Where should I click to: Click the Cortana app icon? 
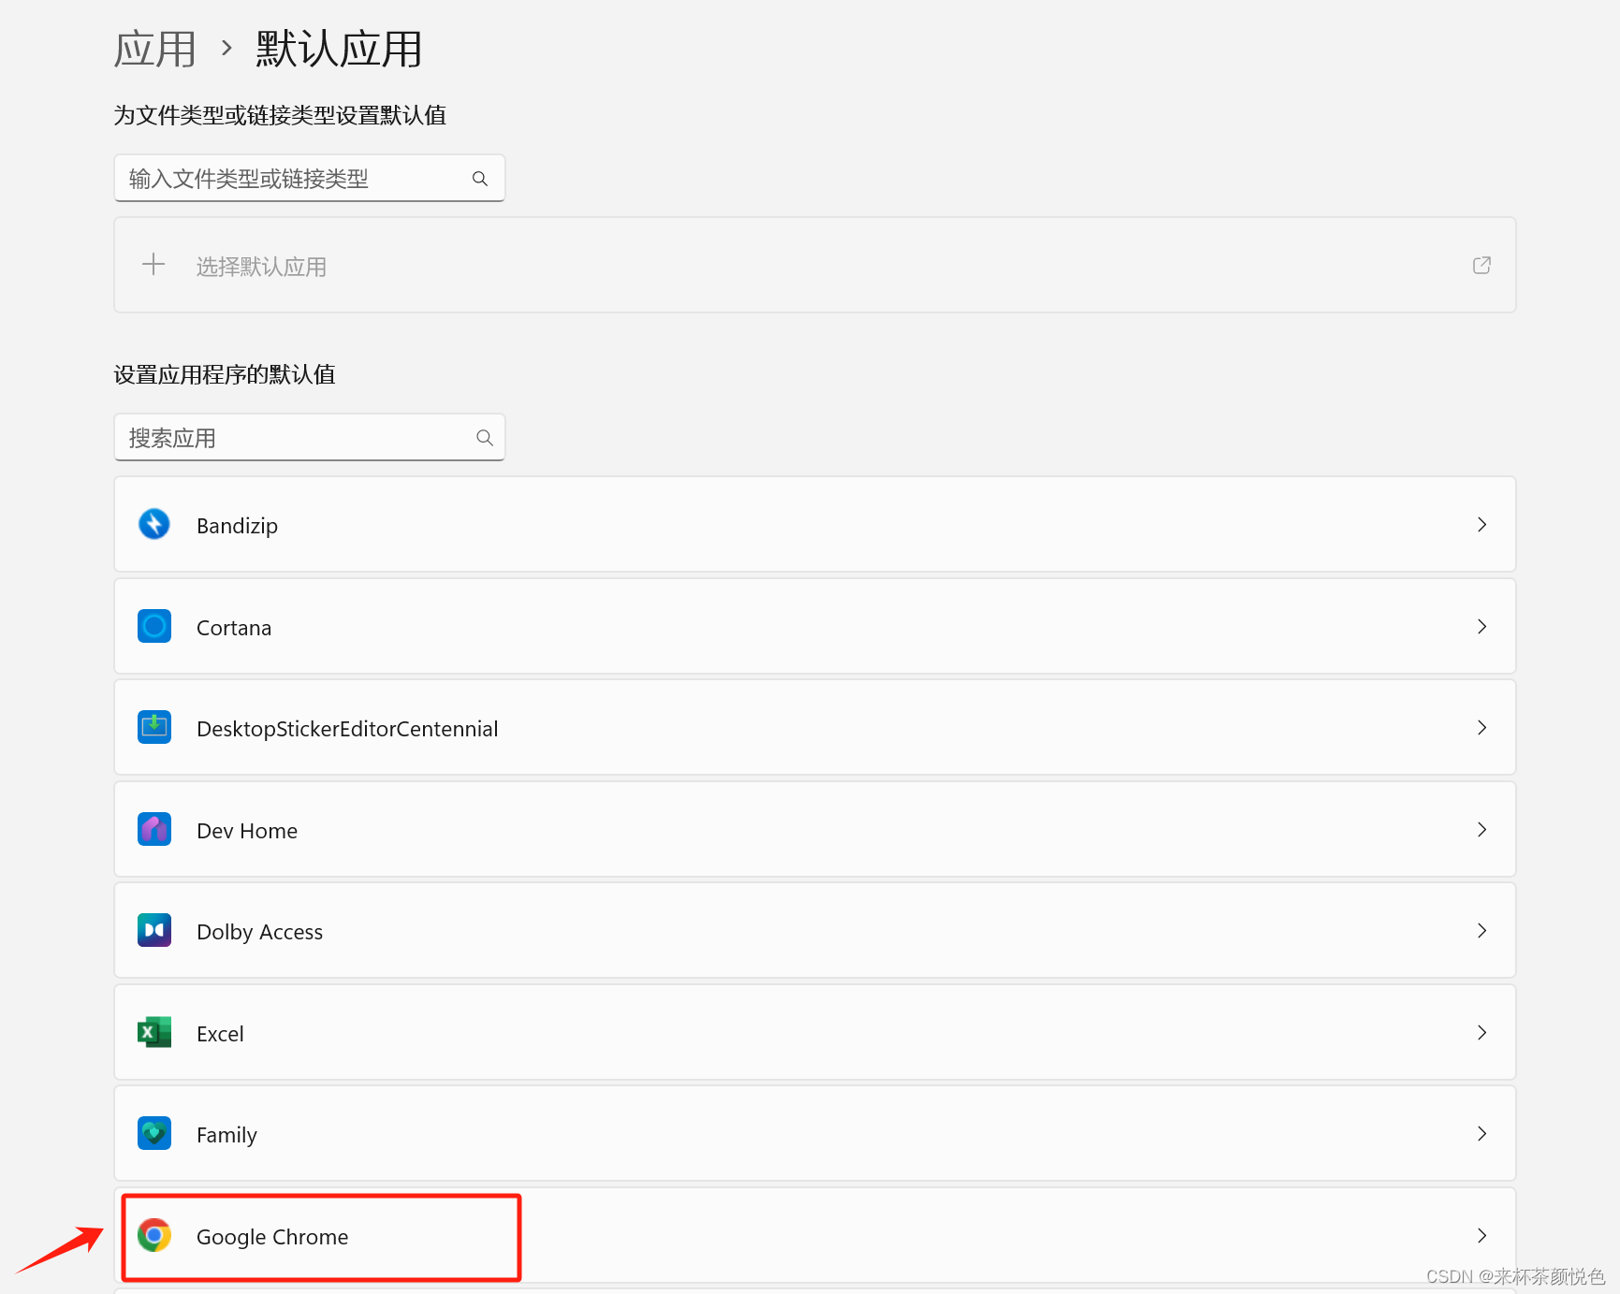153,626
